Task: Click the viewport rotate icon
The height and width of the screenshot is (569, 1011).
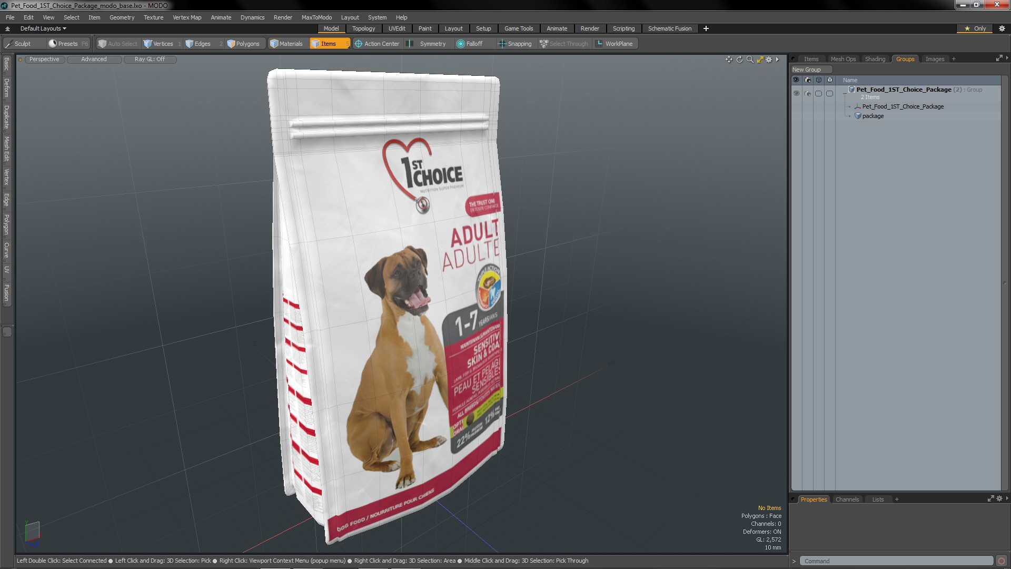Action: click(x=739, y=60)
